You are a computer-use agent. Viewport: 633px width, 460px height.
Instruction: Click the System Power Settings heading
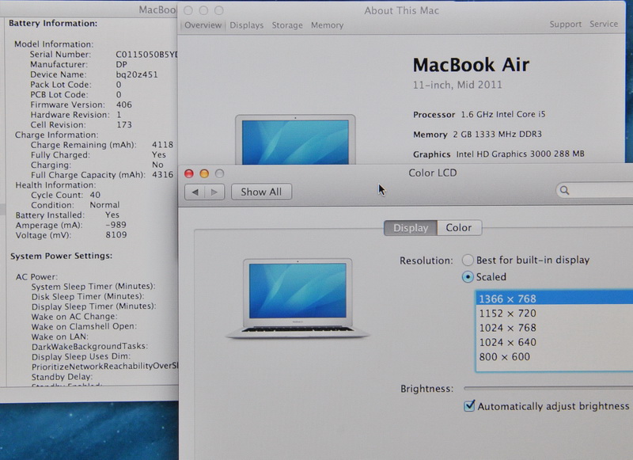coord(62,256)
